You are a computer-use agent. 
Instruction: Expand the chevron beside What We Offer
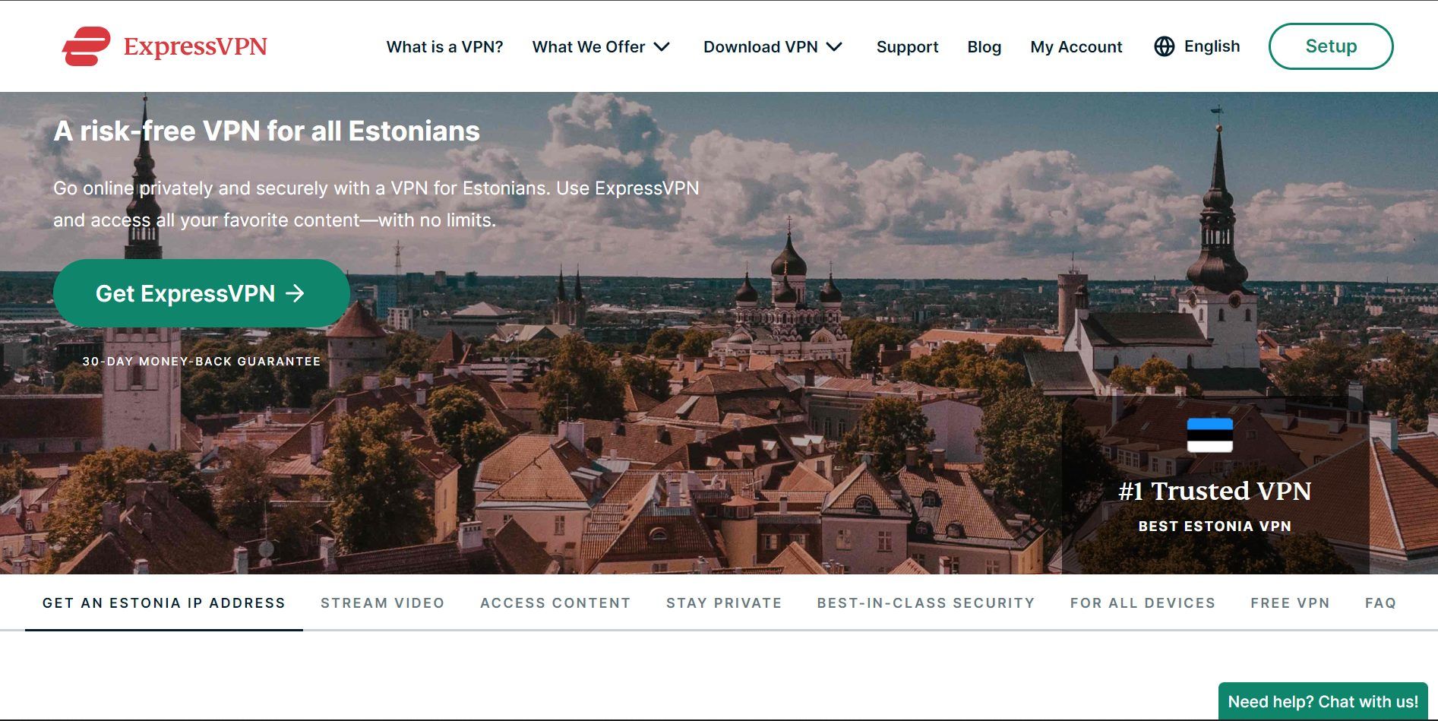pos(662,47)
